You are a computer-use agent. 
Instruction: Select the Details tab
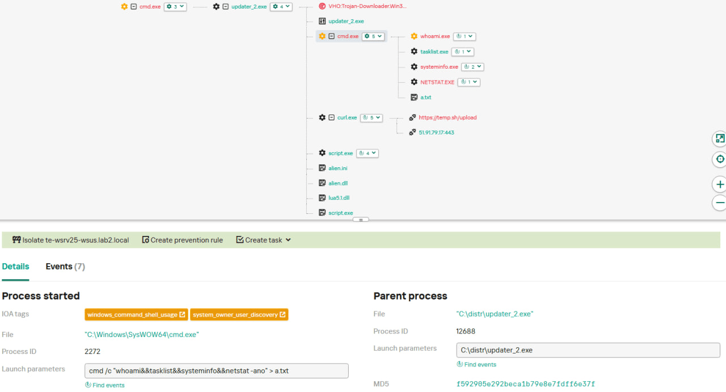pyautogui.click(x=15, y=267)
